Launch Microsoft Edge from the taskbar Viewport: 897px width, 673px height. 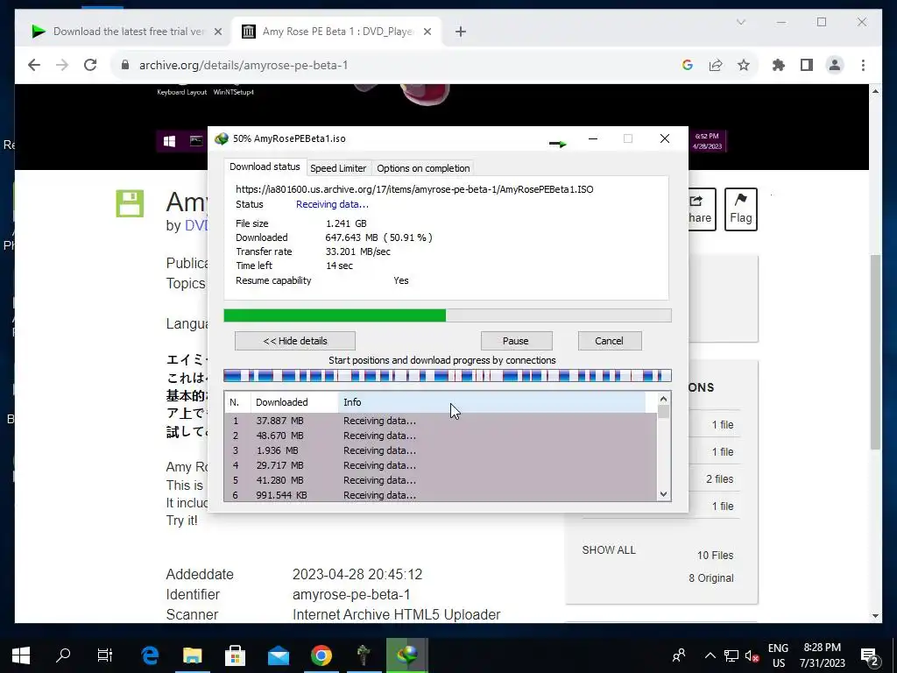[x=150, y=655]
